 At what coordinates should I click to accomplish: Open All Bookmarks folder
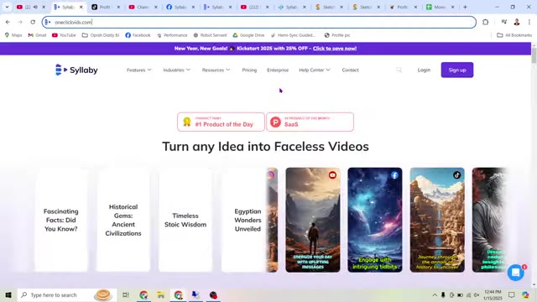514,35
